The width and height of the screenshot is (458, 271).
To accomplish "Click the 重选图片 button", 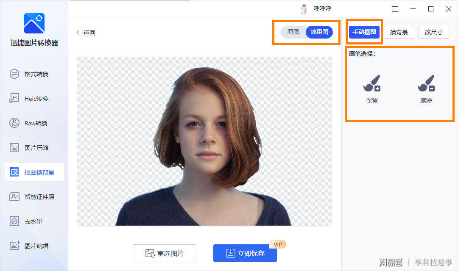I will (165, 253).
